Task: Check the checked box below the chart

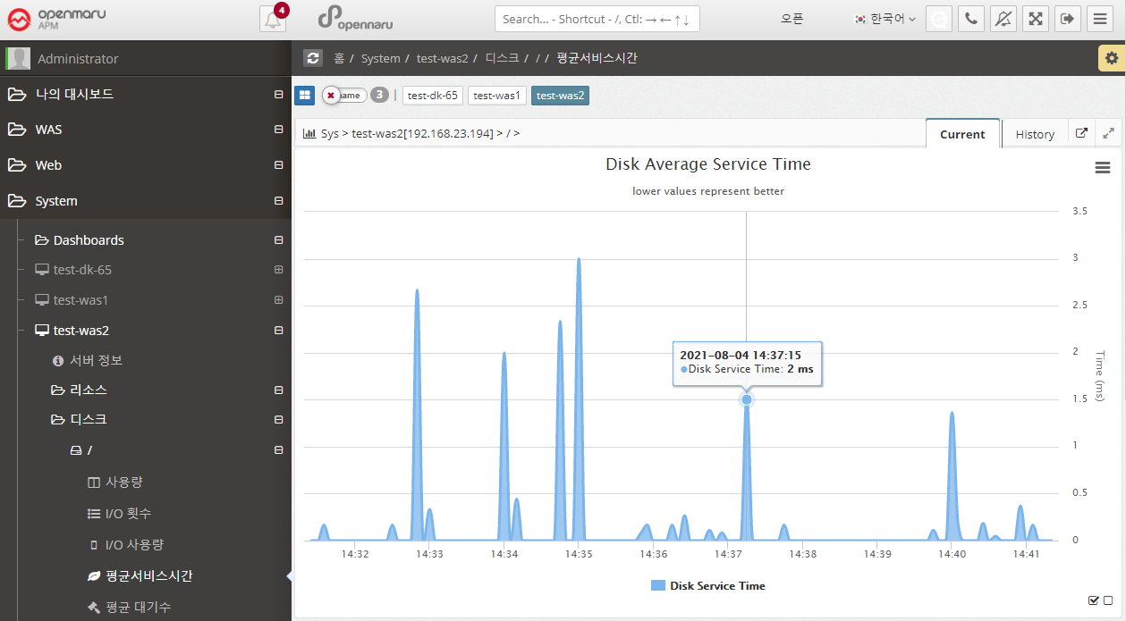Action: (x=1094, y=600)
